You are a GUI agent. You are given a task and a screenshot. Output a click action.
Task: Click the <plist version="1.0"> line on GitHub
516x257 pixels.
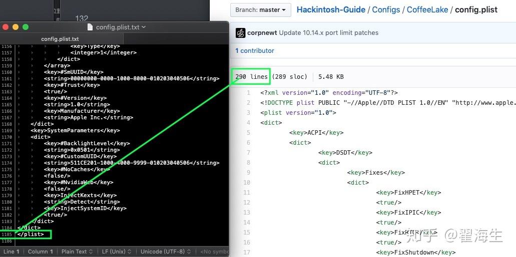click(298, 113)
